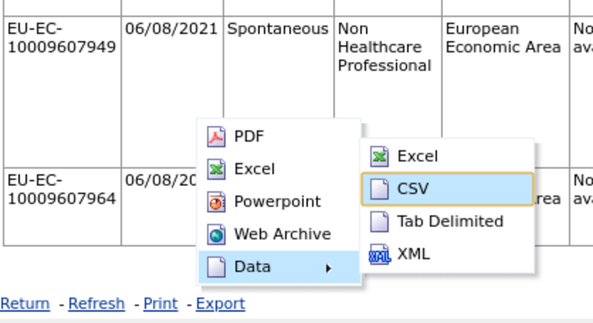Click the Powerpoint icon
Screen dimensions: 593x323
point(216,202)
